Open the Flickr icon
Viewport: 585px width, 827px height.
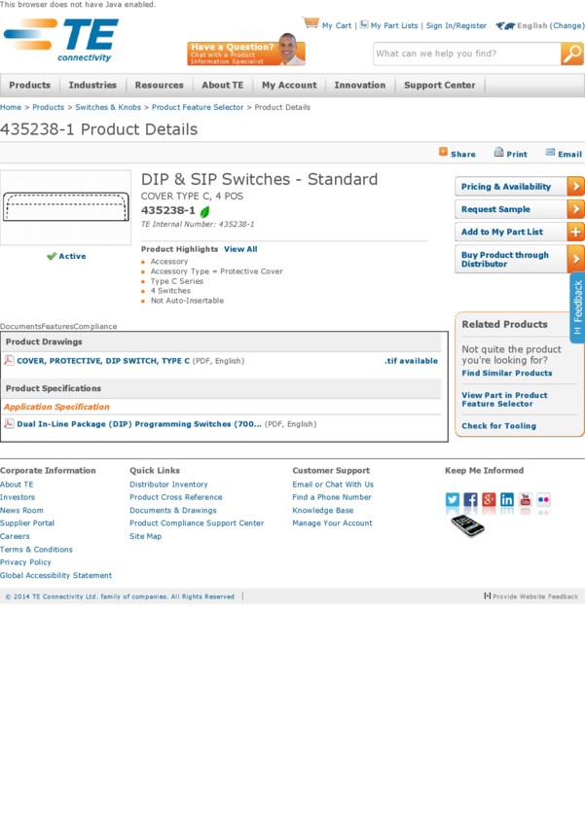click(543, 500)
